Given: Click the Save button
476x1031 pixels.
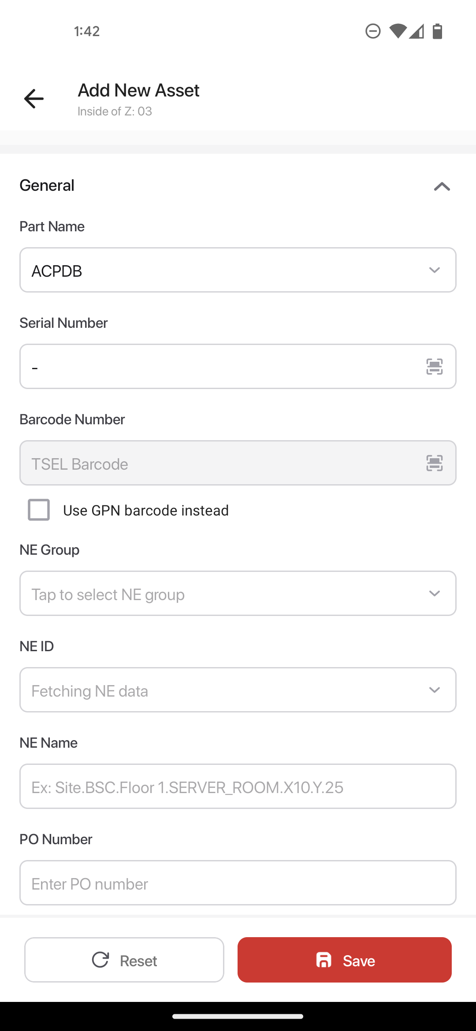Looking at the screenshot, I should coord(345,960).
